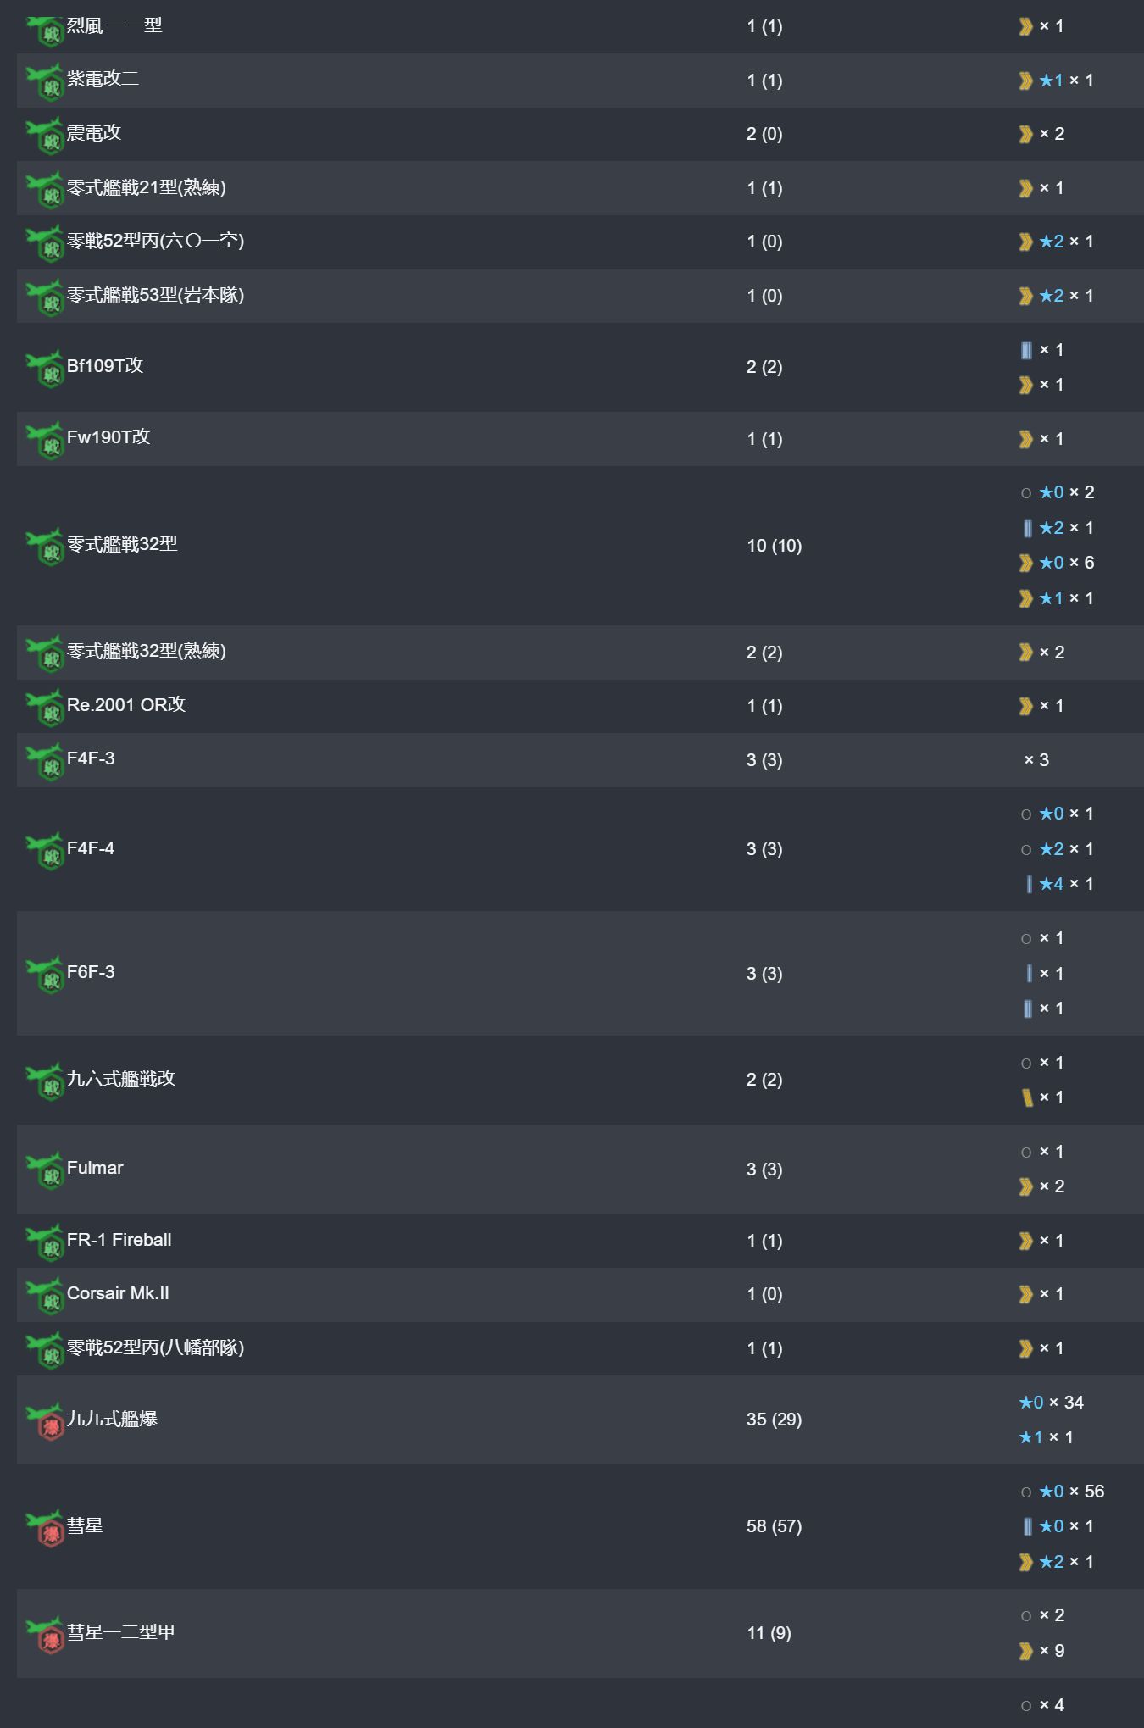Click the dive bomber icon for 九九式艦爆

45,1421
